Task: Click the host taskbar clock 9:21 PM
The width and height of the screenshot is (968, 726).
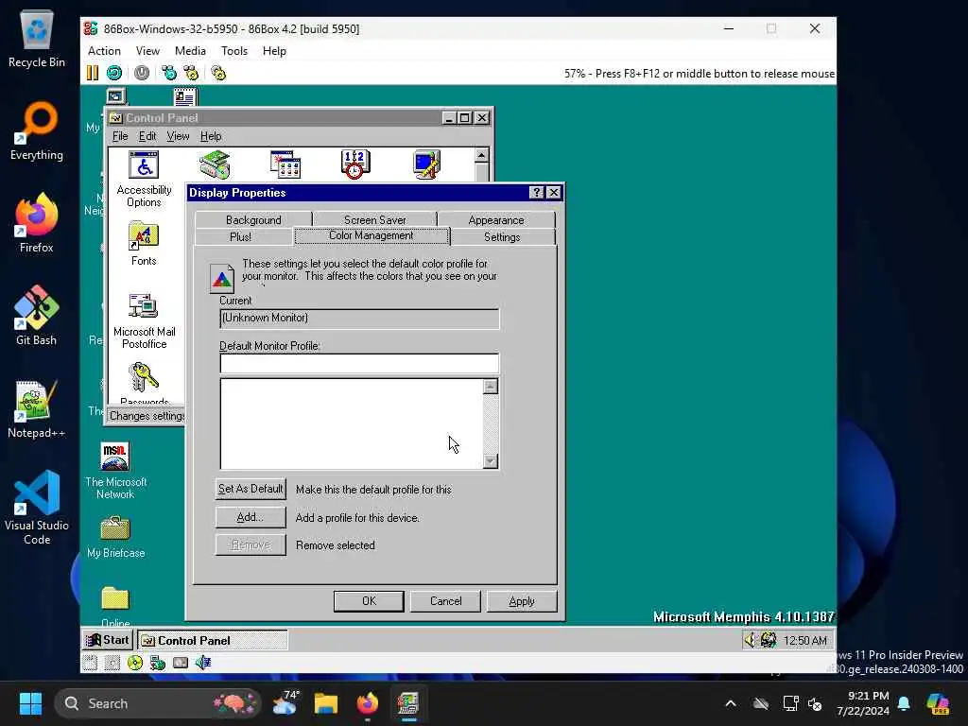Action: point(863,703)
